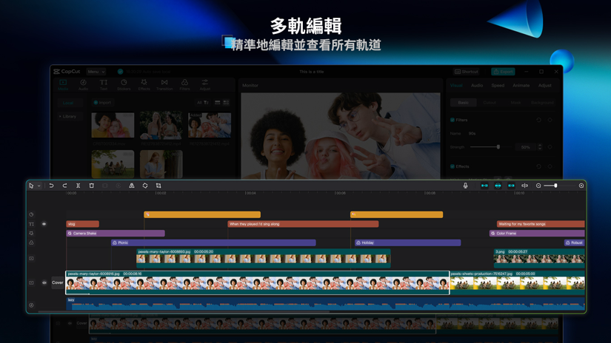611x343 pixels.
Task: Open the selection tool dropdown arrow
Action: click(x=39, y=186)
